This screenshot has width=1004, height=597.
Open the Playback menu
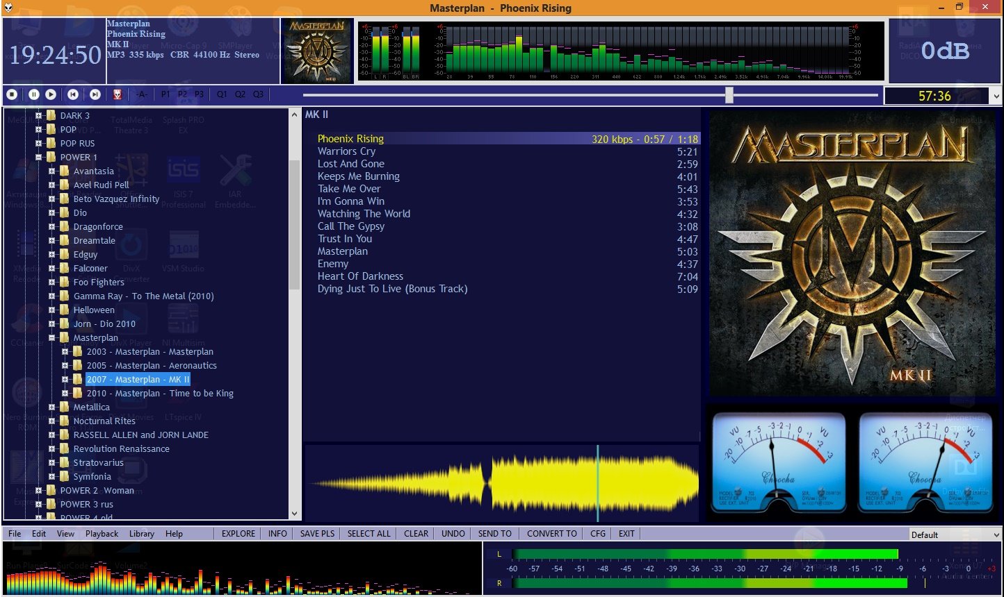click(x=102, y=534)
